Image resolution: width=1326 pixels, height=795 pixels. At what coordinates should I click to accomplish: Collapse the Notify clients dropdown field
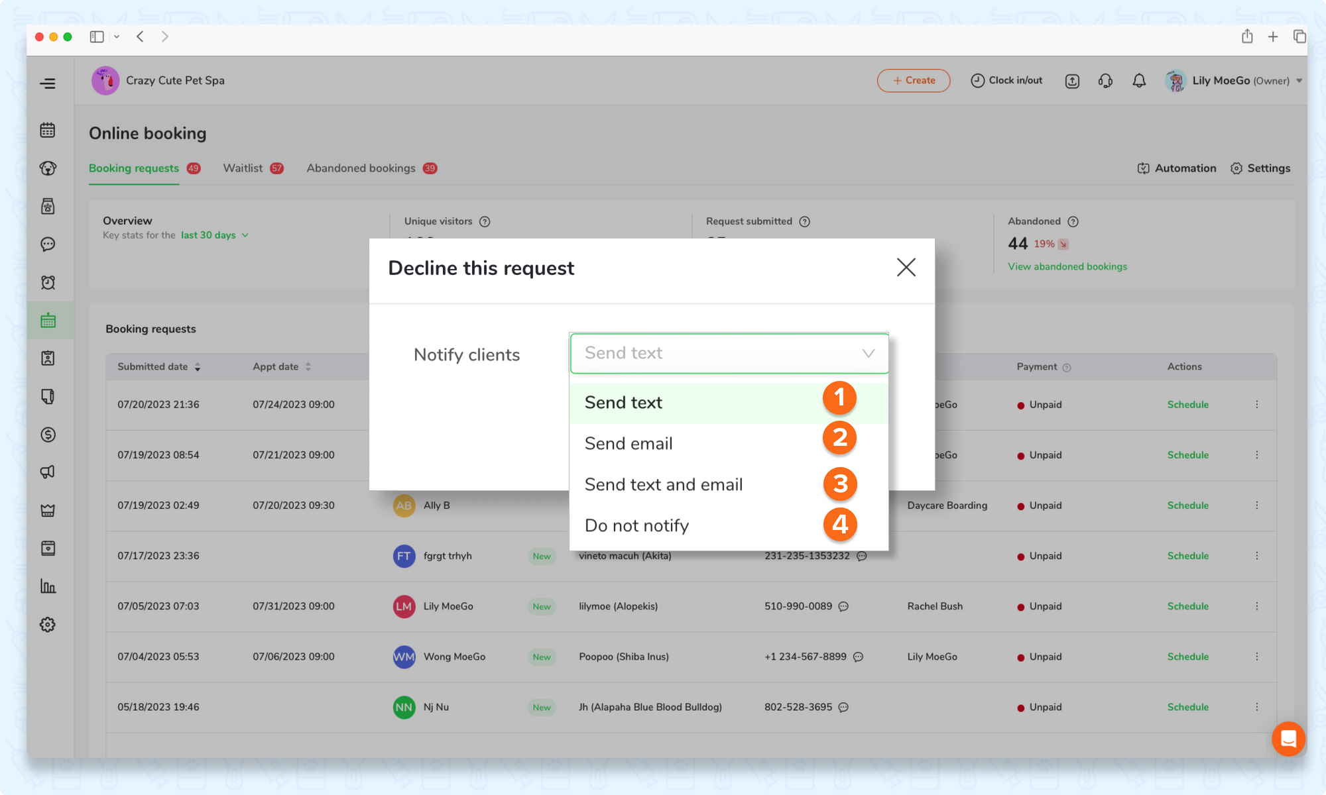pos(729,353)
